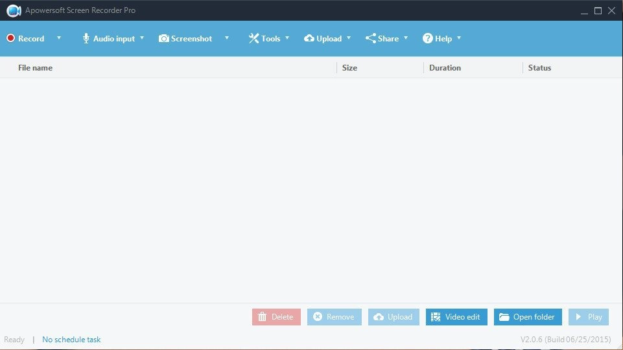Click the Tools wrench icon
The image size is (623, 350).
(253, 38)
